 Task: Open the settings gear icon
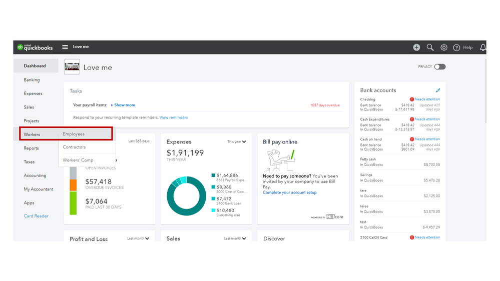tap(444, 47)
